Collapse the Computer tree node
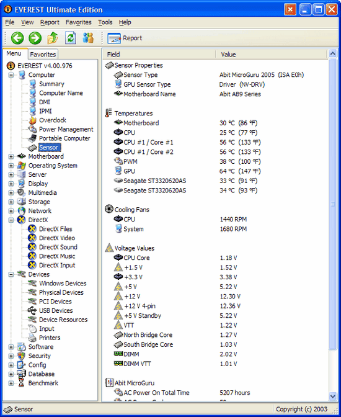341x417 pixels. click(11, 75)
